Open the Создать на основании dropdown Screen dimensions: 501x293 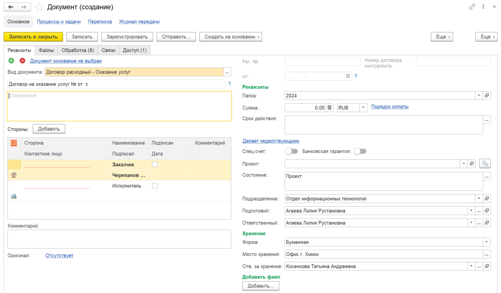(231, 37)
